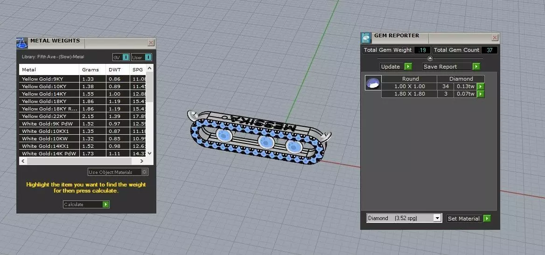Click the metal list scroll down arrow

click(x=149, y=153)
